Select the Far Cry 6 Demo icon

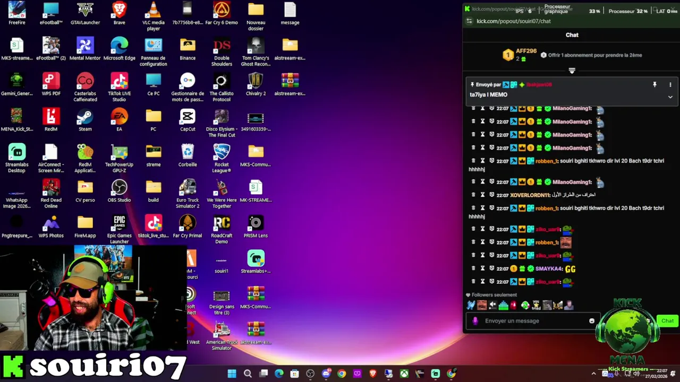(x=222, y=14)
